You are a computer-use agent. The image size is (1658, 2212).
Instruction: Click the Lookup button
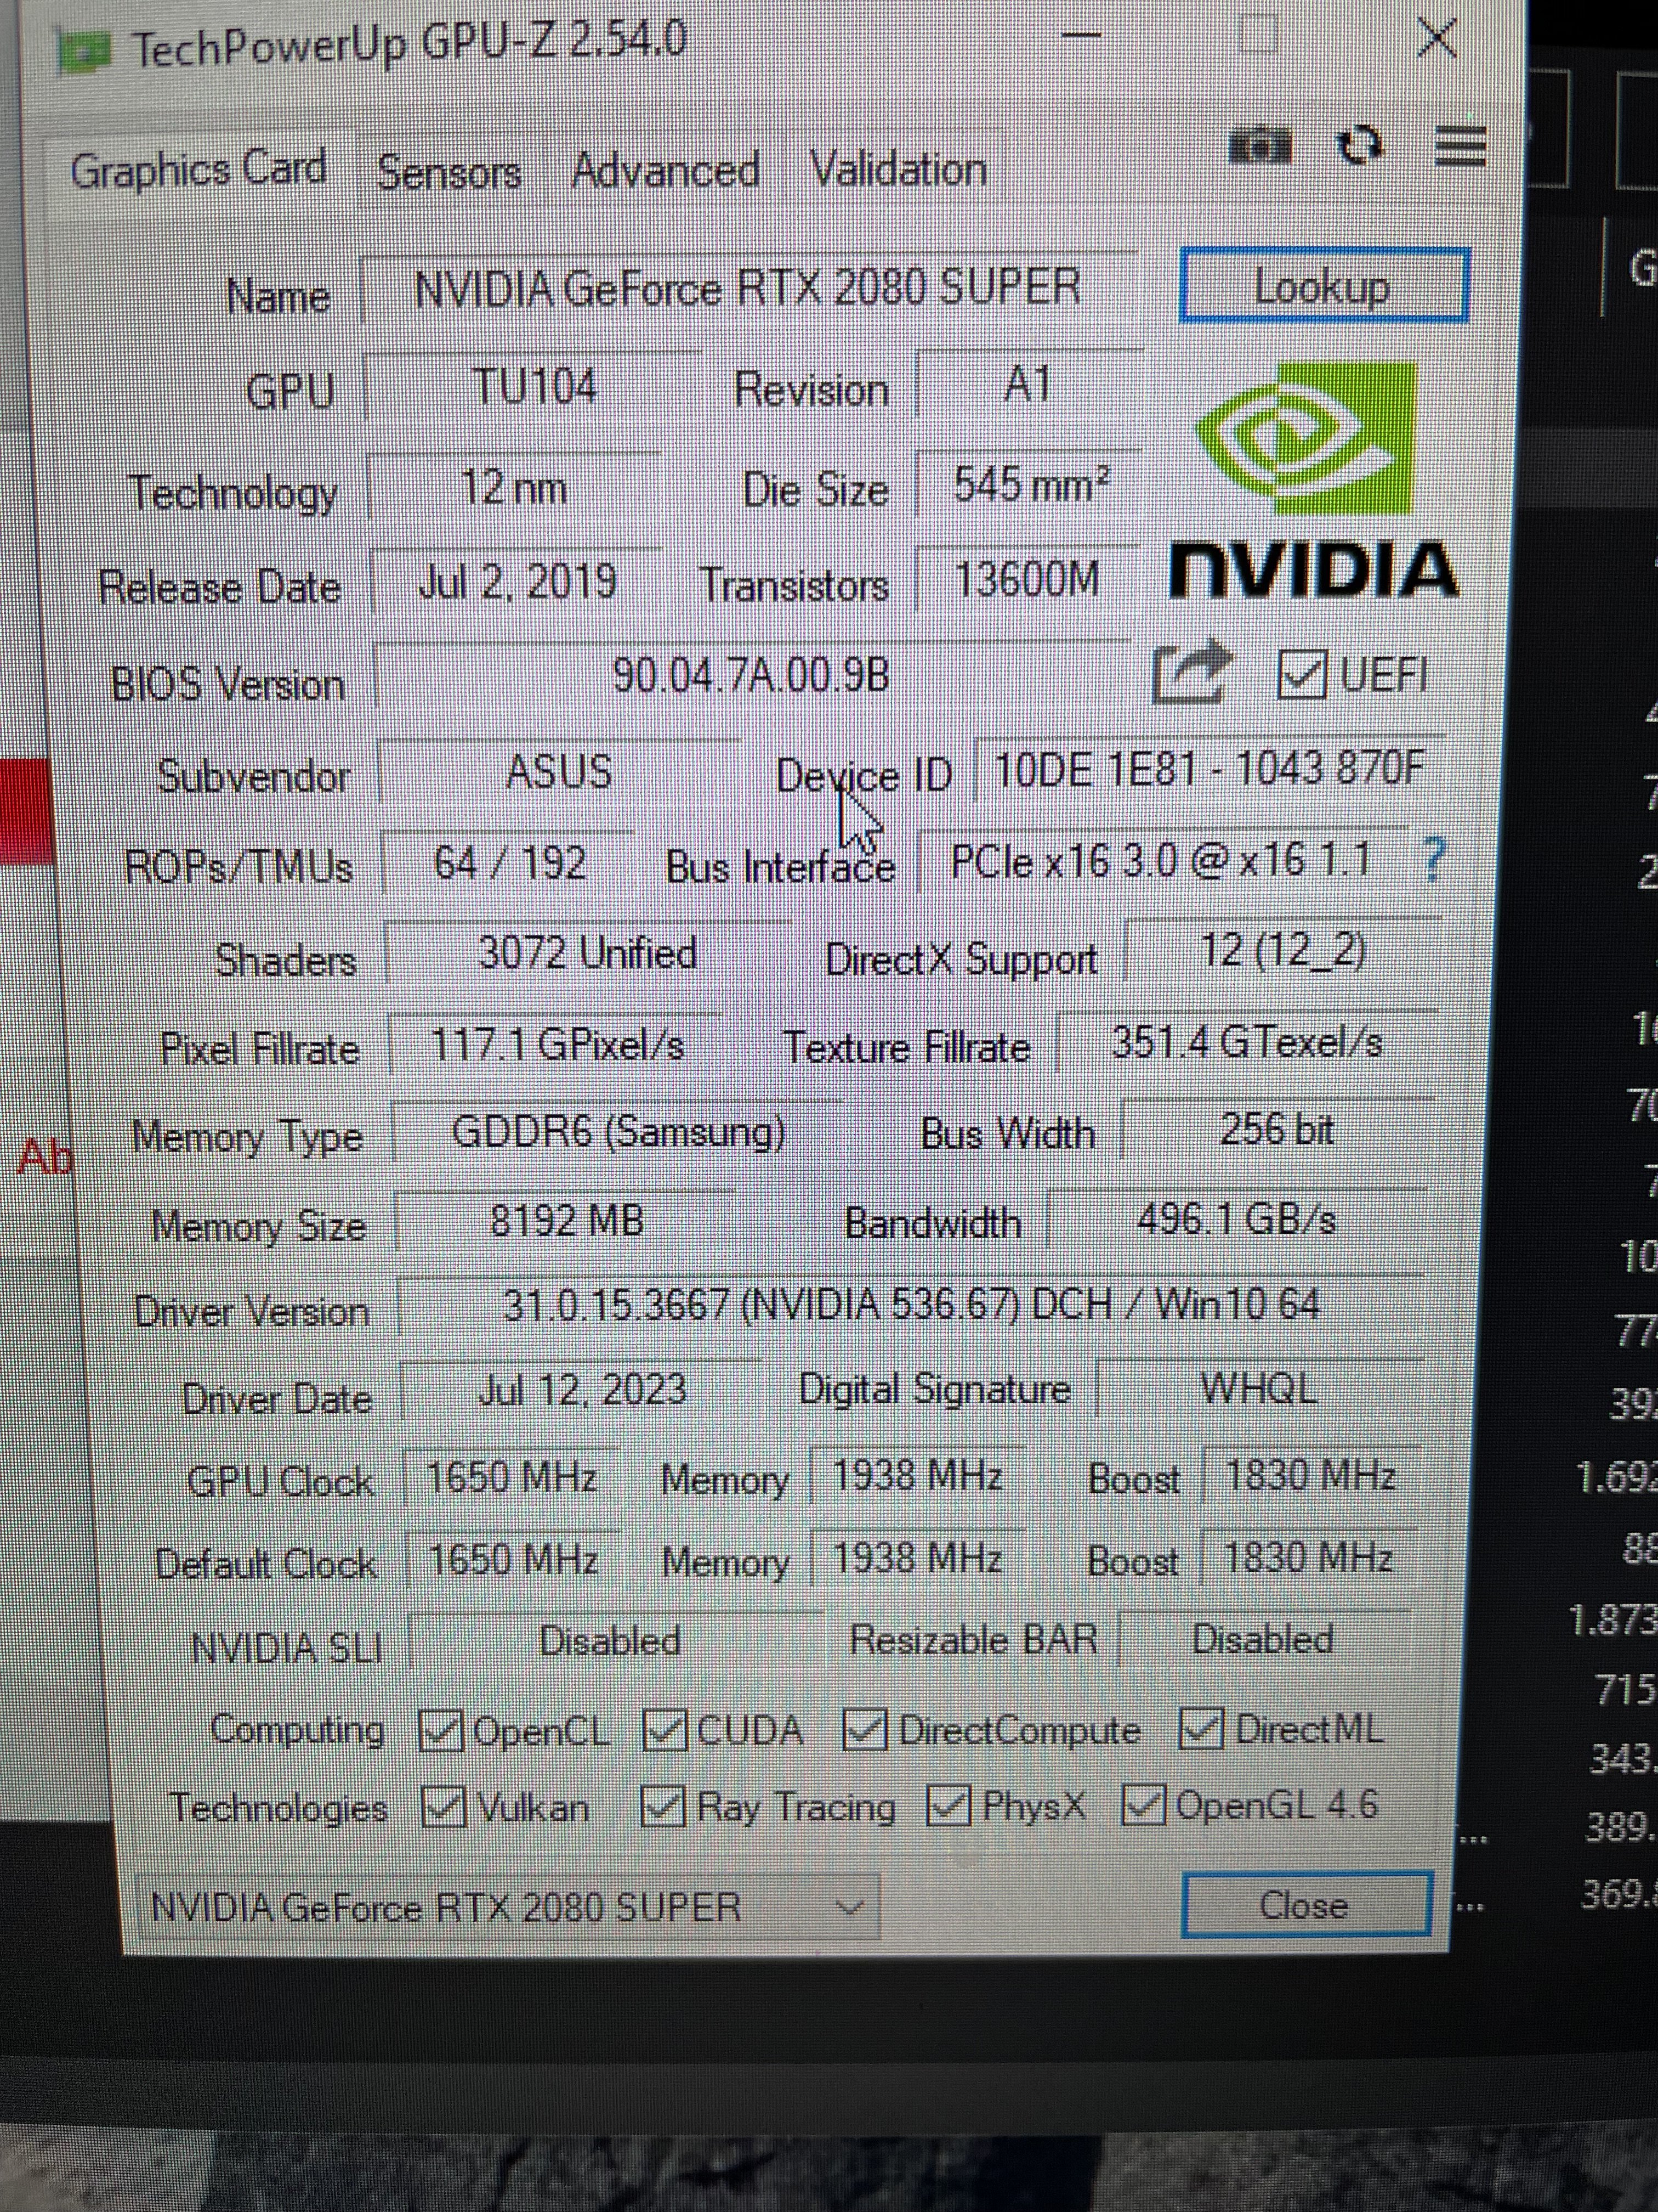tap(1323, 287)
